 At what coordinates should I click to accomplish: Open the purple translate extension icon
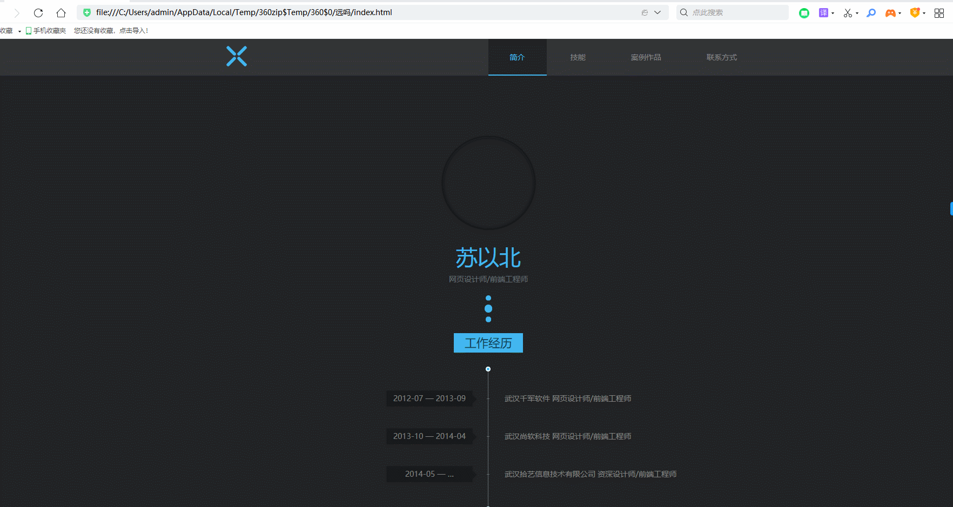pos(823,13)
